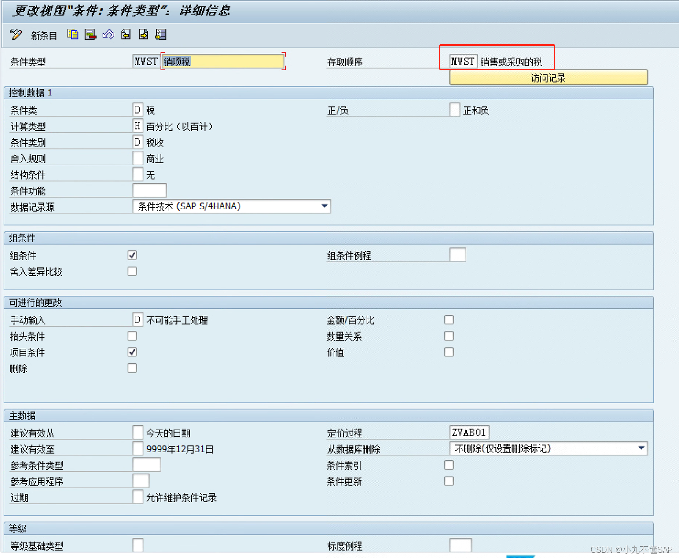Enable the 抬头条件 checkbox
The width and height of the screenshot is (679, 558).
[132, 336]
